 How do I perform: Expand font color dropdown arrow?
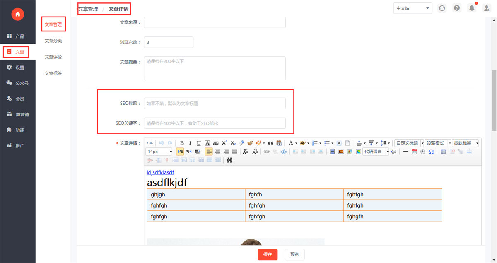point(296,143)
